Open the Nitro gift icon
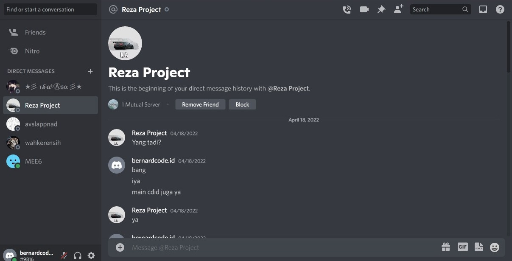The image size is (512, 261). [445, 247]
